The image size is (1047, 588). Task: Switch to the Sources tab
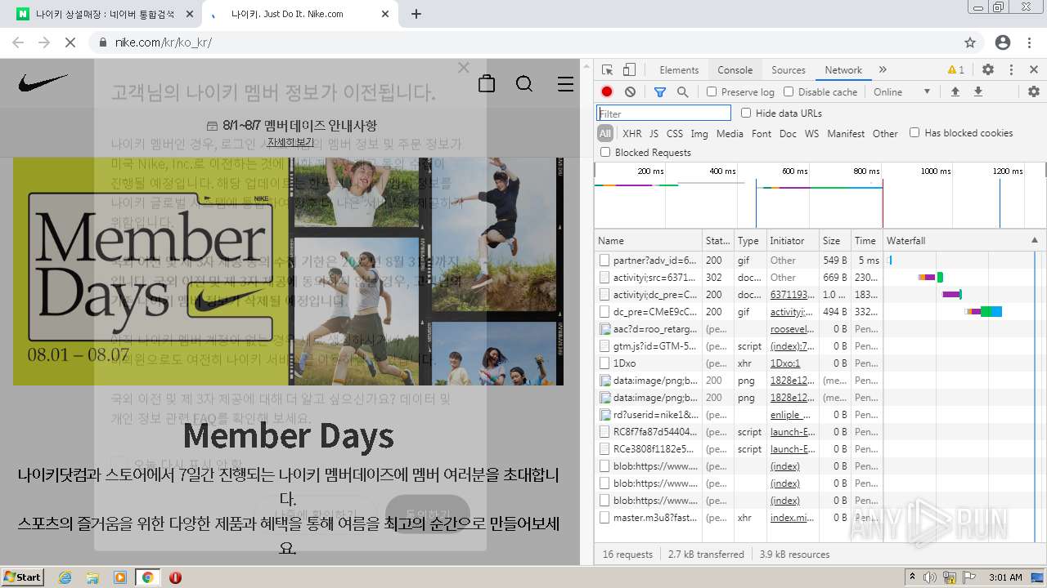[x=789, y=70]
